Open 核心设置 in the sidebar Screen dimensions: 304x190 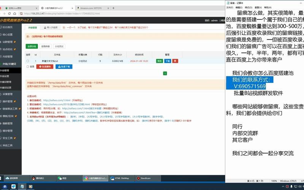(x=7, y=35)
